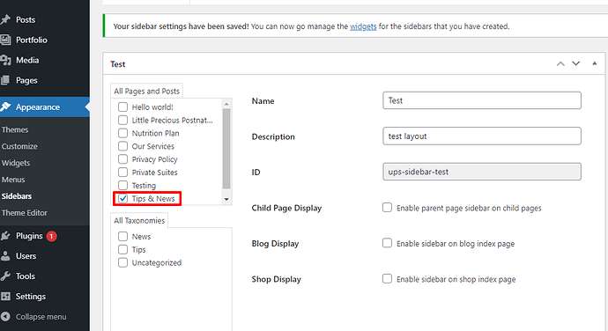Check the Hello world! checkbox

coord(122,107)
